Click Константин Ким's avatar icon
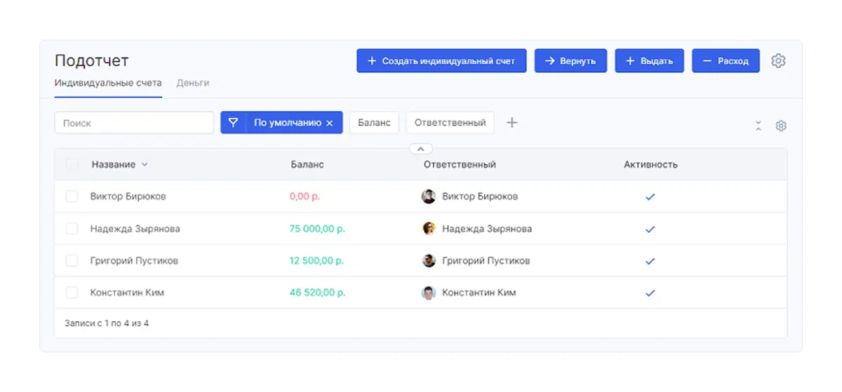The width and height of the screenshot is (842, 392). tap(428, 292)
